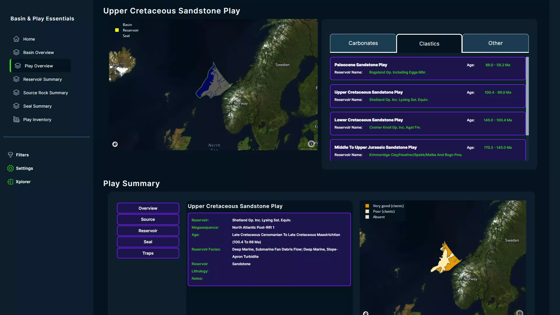Click the Source Rock Summary icon

(16, 93)
